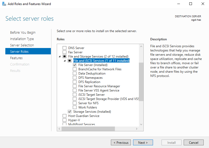This screenshot has height=148, width=209.
Task: Check the DNS Server role checkbox
Action: click(64, 48)
